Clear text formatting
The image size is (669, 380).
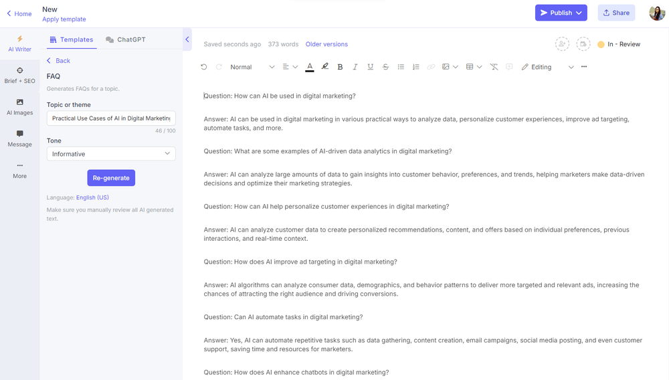pos(494,67)
